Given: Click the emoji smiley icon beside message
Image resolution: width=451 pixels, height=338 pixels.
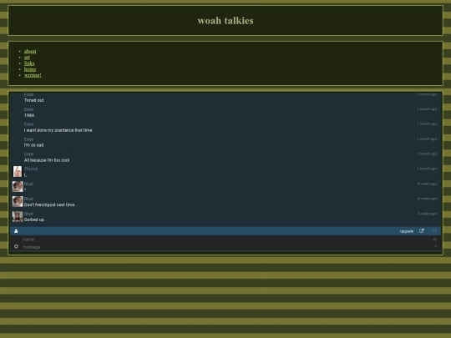Looking at the screenshot, I should (x=16, y=246).
